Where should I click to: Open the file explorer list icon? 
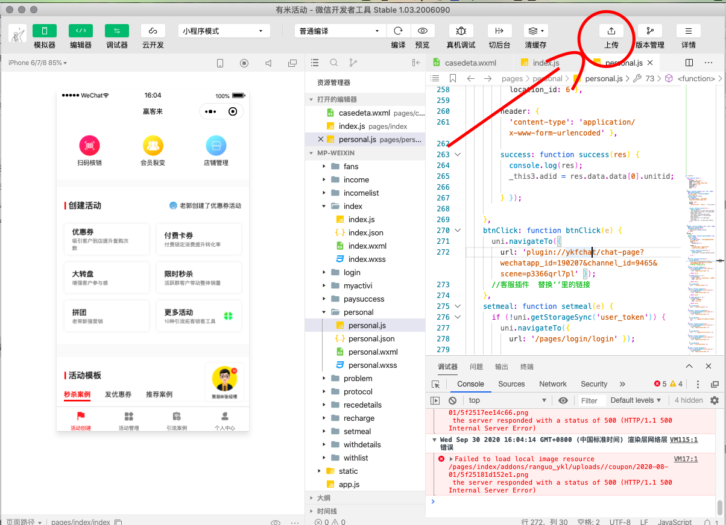point(315,63)
